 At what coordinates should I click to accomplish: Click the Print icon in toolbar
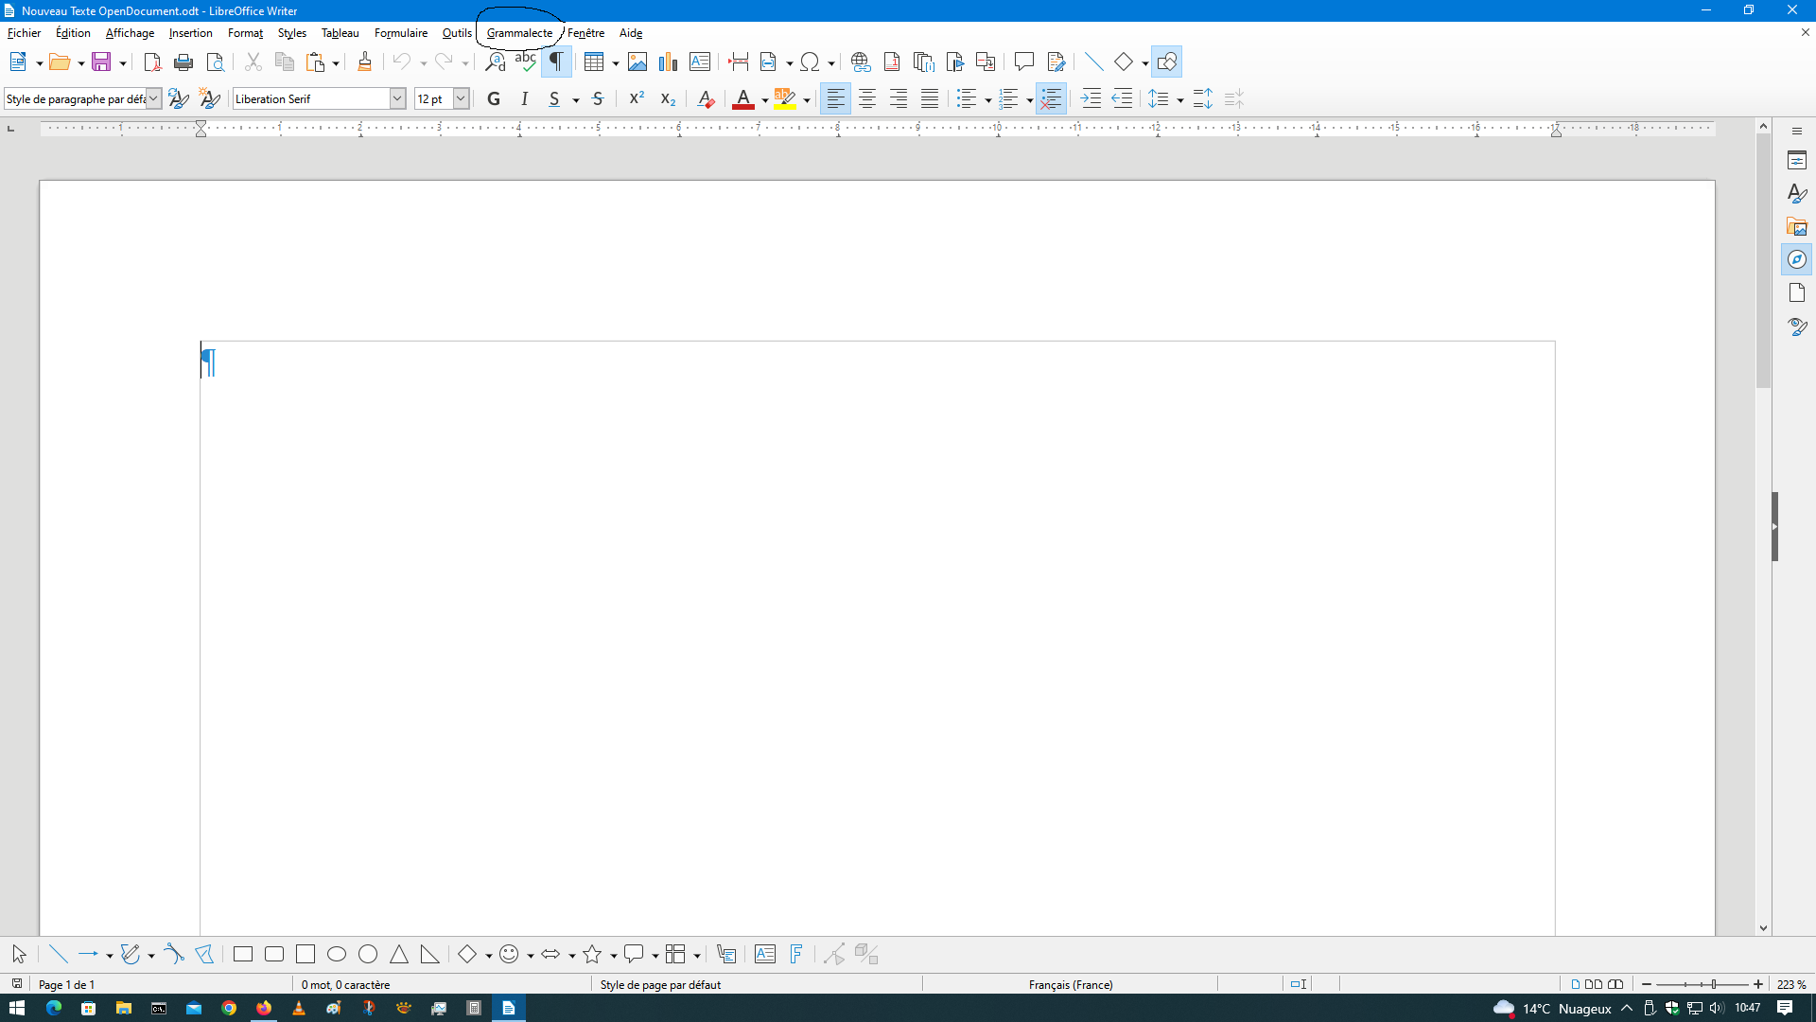pyautogui.click(x=183, y=62)
